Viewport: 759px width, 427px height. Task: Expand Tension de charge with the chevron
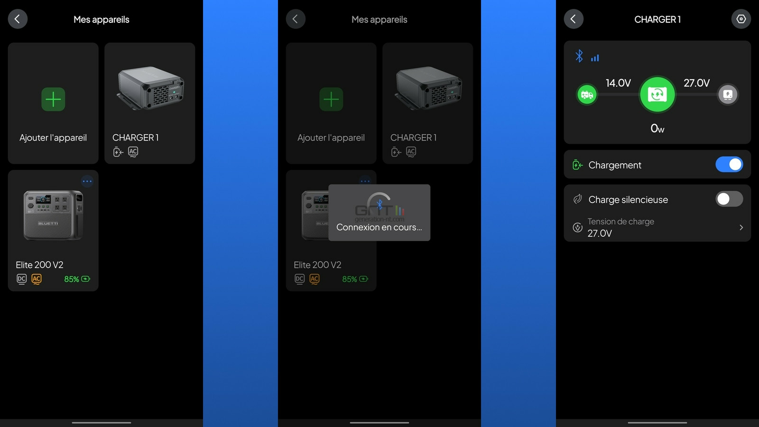click(x=741, y=228)
